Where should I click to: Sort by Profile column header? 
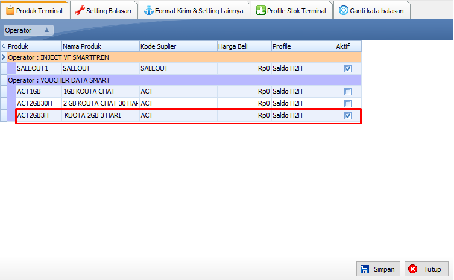303,46
